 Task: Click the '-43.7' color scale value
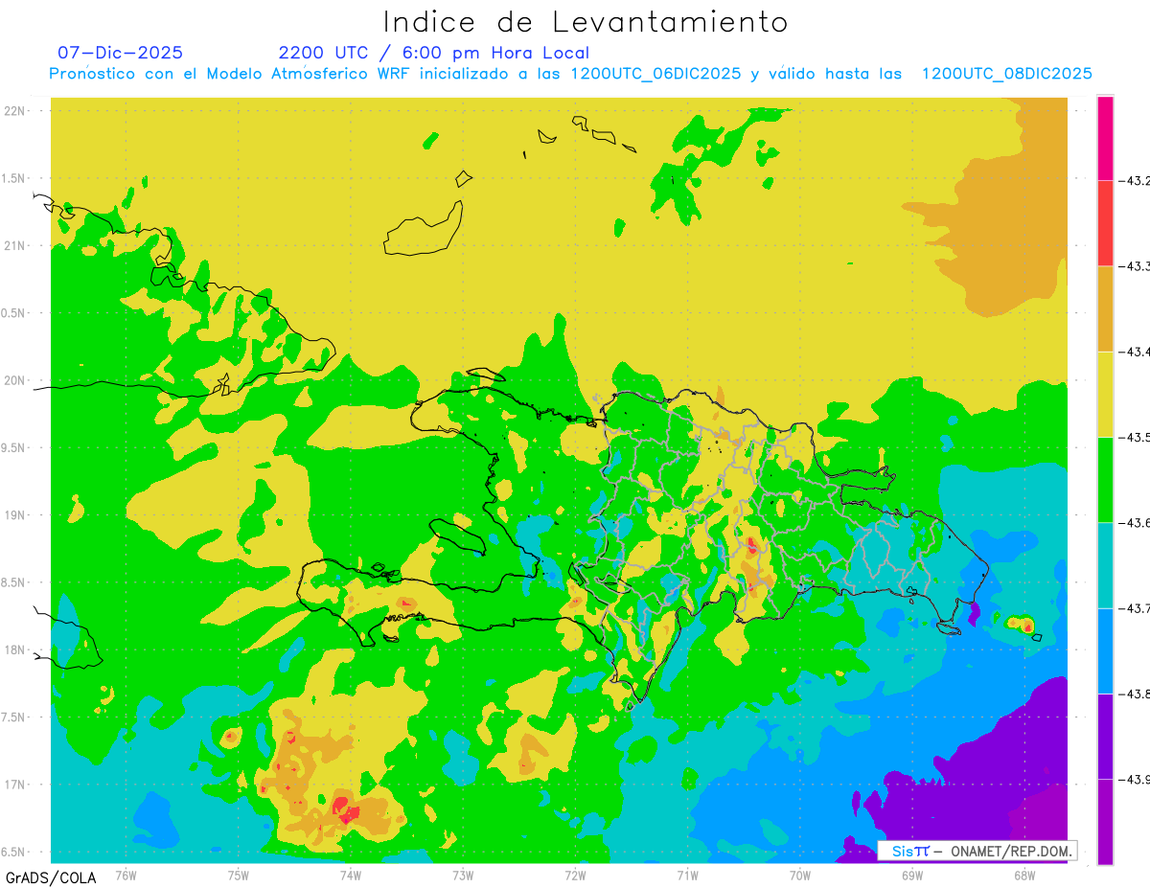(1134, 608)
